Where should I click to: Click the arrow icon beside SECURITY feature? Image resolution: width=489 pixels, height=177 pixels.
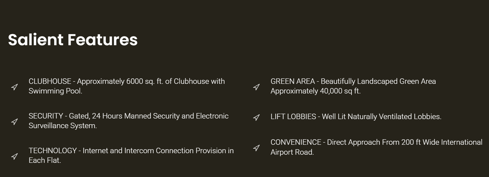[x=15, y=122]
